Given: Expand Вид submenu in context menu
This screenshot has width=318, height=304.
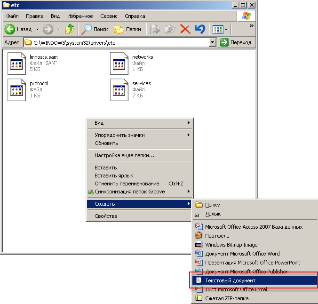Looking at the screenshot, I should [x=140, y=123].
